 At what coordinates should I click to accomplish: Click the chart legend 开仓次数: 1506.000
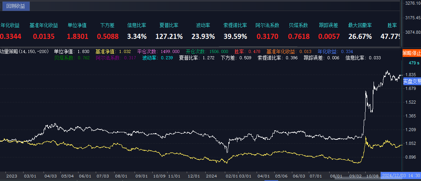click(207, 51)
